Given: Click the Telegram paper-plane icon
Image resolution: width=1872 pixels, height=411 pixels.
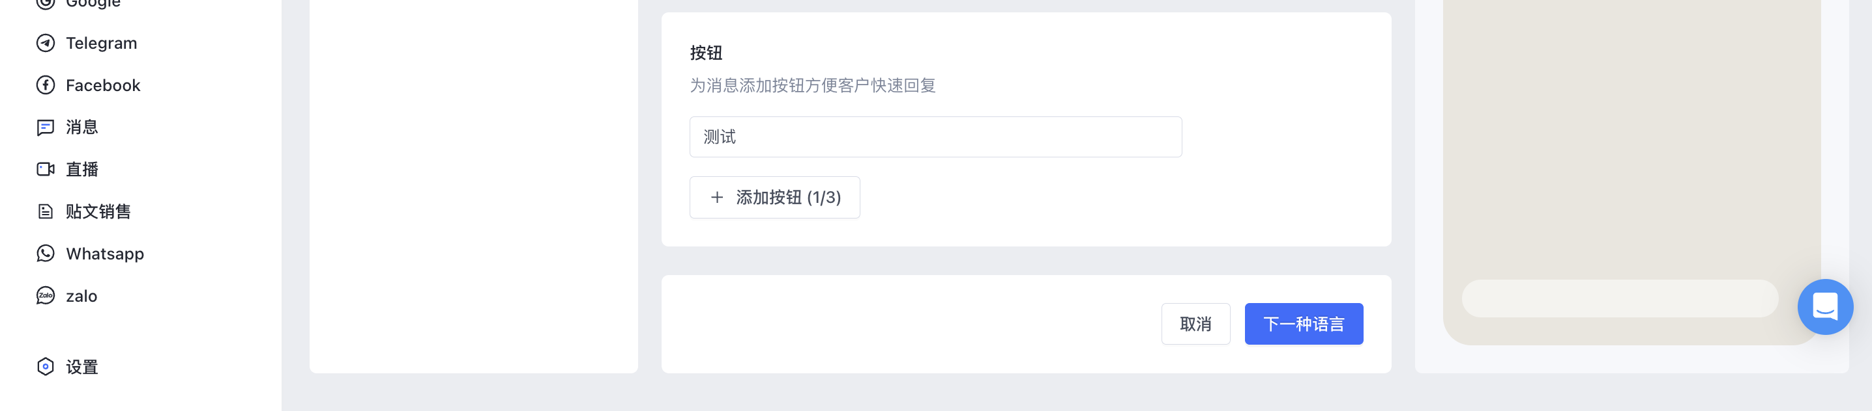Looking at the screenshot, I should click(45, 43).
